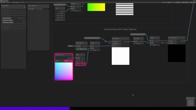Select the Intersections with Other Objects group title

coord(120,29)
